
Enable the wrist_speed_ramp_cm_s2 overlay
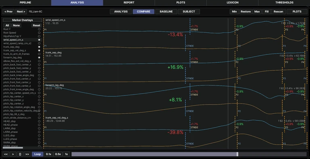(39, 43)
